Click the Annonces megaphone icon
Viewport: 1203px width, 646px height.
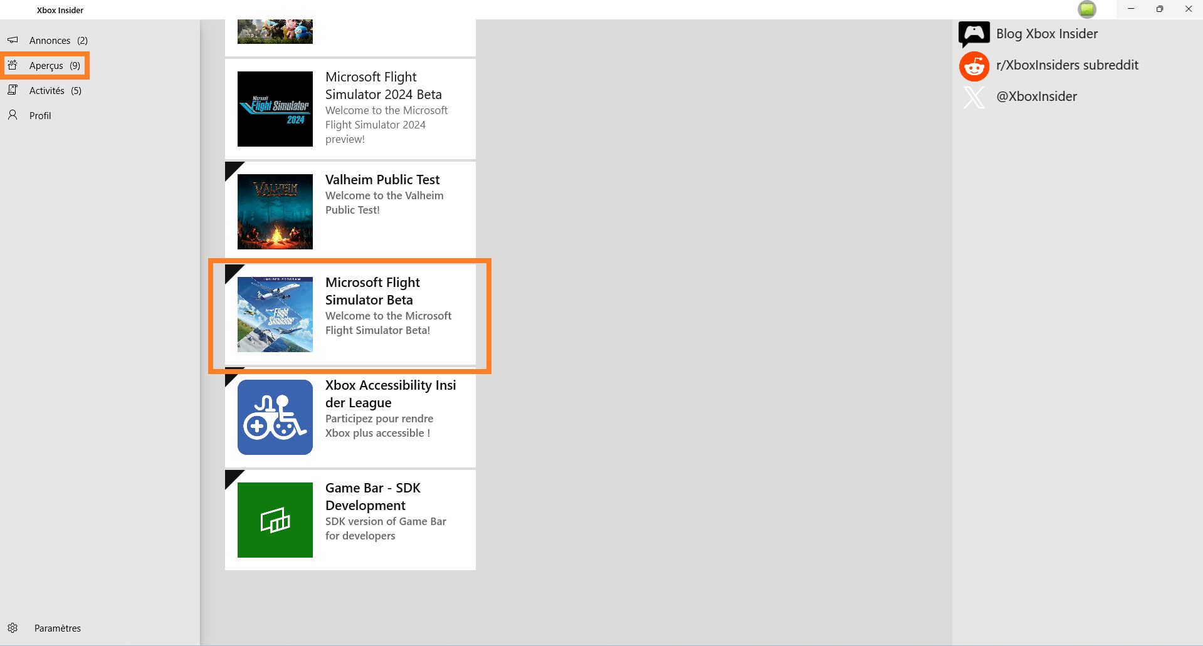tap(13, 40)
